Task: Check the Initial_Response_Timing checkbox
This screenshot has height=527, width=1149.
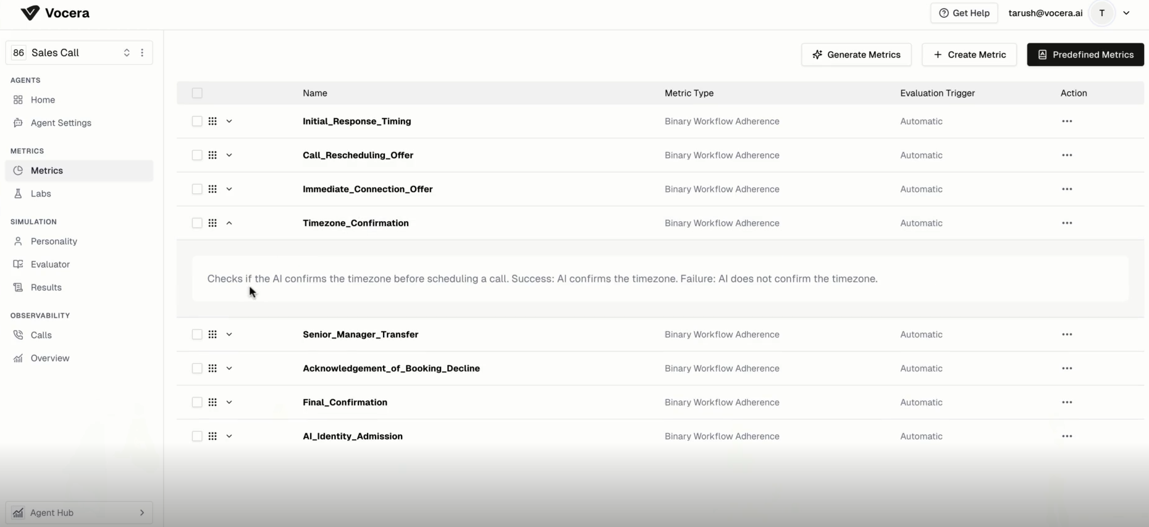Action: click(197, 121)
